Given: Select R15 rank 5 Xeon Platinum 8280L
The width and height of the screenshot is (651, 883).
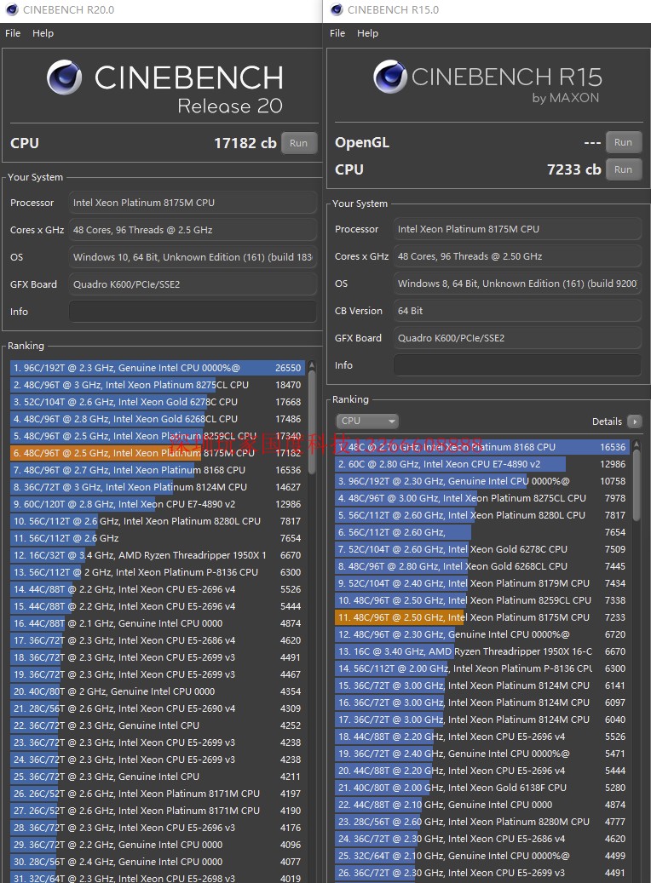Looking at the screenshot, I should (x=482, y=514).
